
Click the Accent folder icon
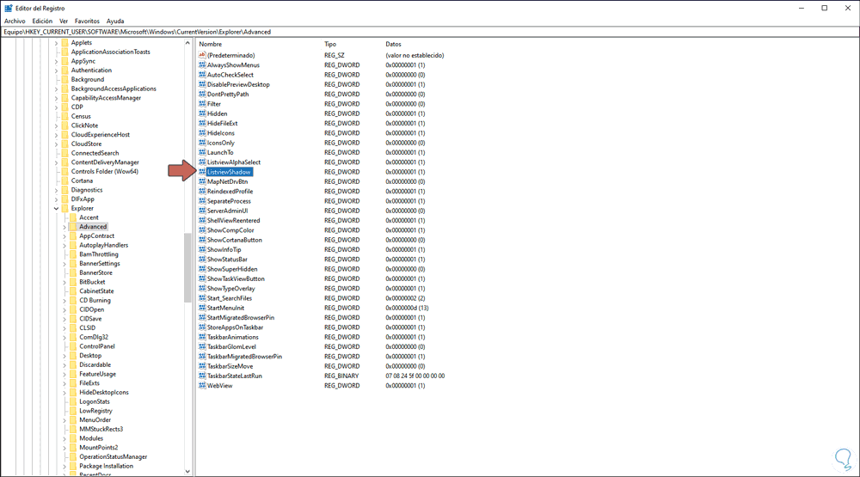(73, 217)
